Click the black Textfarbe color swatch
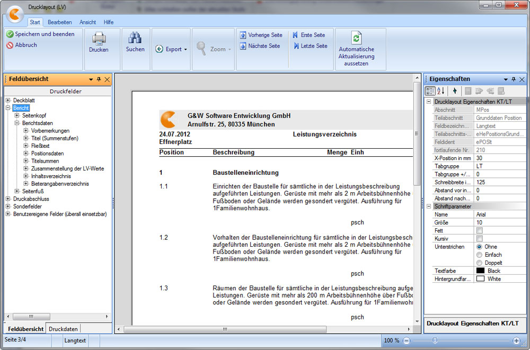 click(x=480, y=271)
